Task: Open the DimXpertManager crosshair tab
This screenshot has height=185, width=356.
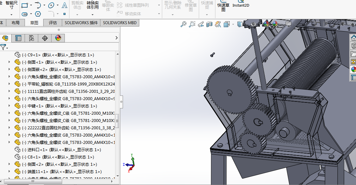Action: coord(45,38)
